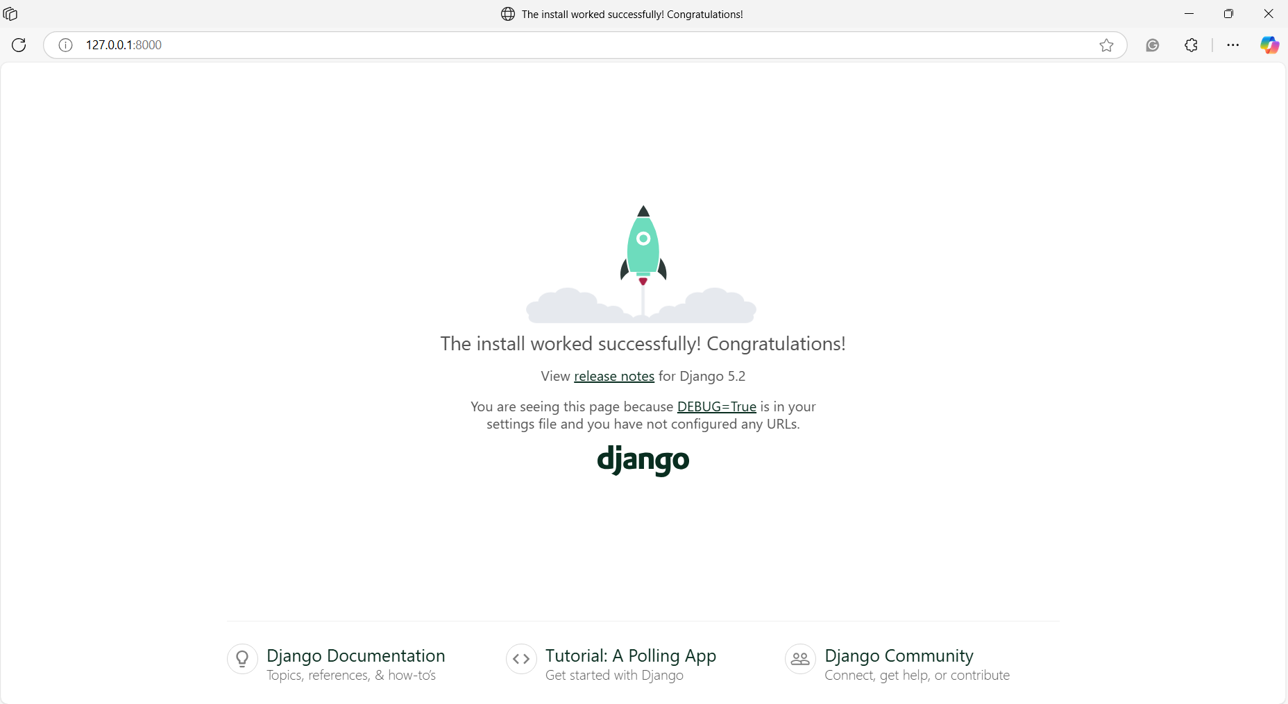Open the site information icon in address bar
Image resolution: width=1288 pixels, height=704 pixels.
click(65, 45)
